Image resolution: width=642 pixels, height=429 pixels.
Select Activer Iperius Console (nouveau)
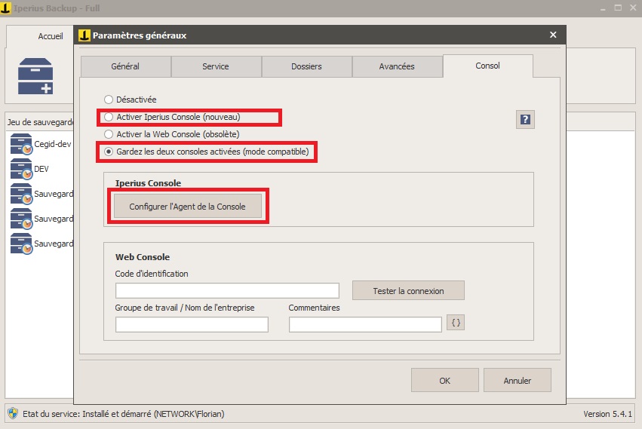(x=109, y=117)
